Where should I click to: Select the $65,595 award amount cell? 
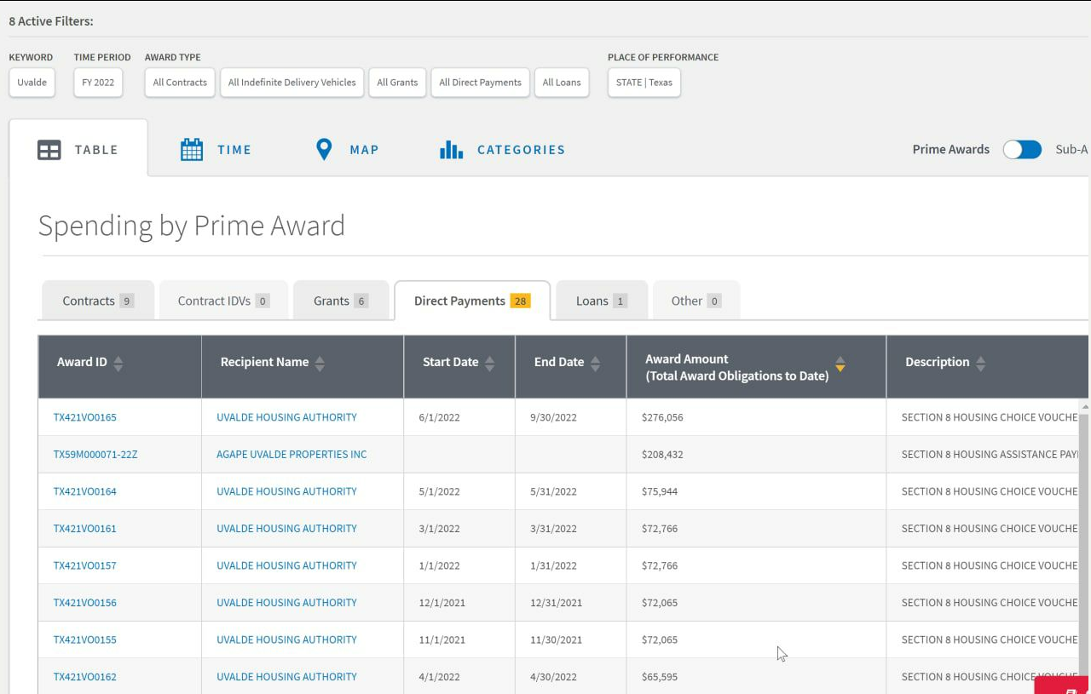tap(756, 677)
